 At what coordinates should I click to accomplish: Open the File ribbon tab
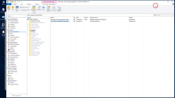9,4
